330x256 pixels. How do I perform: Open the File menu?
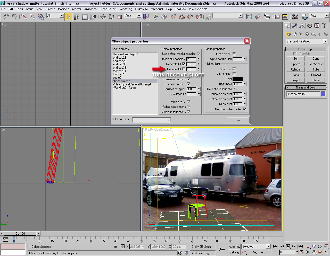click(x=3, y=9)
